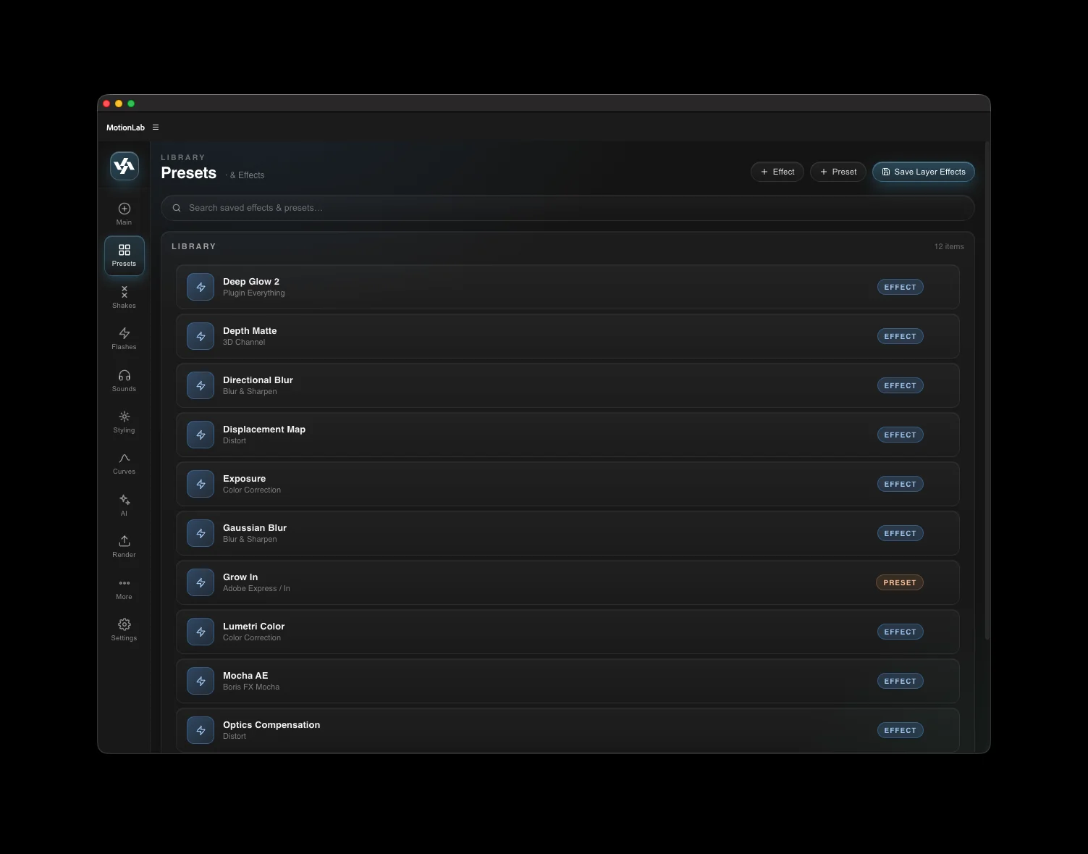Click the Depth Matte lightning icon
The height and width of the screenshot is (854, 1088).
[201, 336]
